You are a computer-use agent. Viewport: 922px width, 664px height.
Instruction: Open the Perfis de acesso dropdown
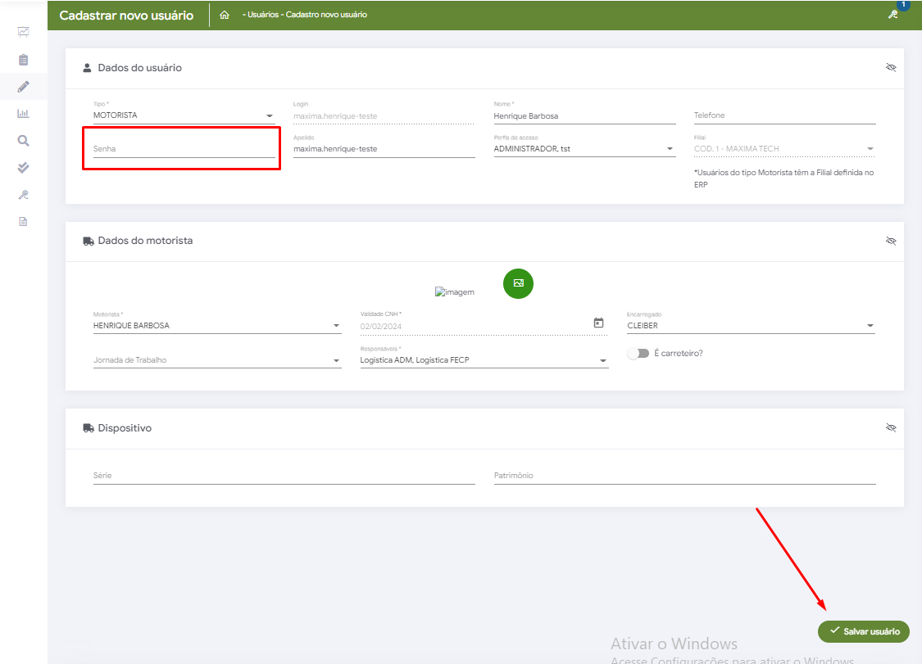tap(584, 149)
